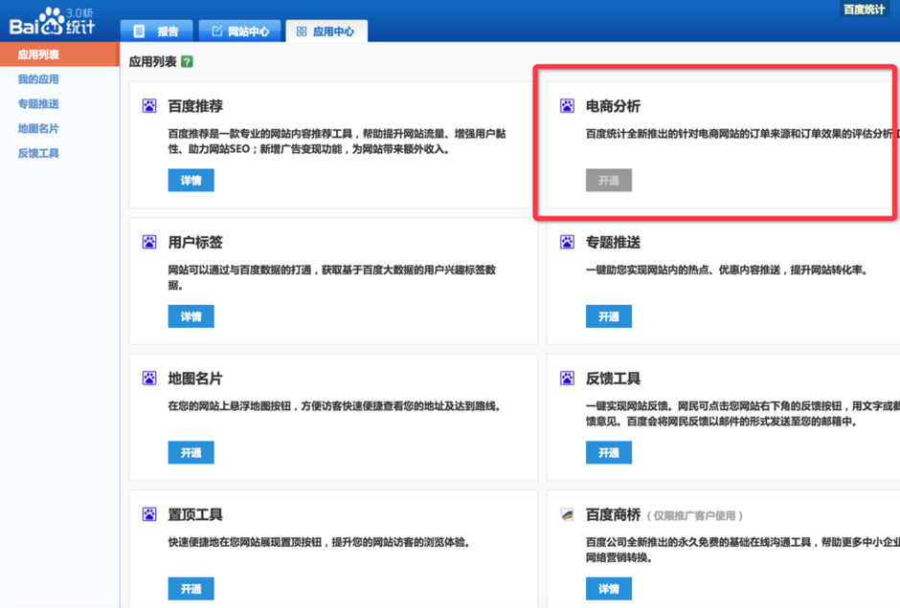This screenshot has height=608, width=900.
Task: Open 地图名片 in the sidebar
Action: (38, 128)
